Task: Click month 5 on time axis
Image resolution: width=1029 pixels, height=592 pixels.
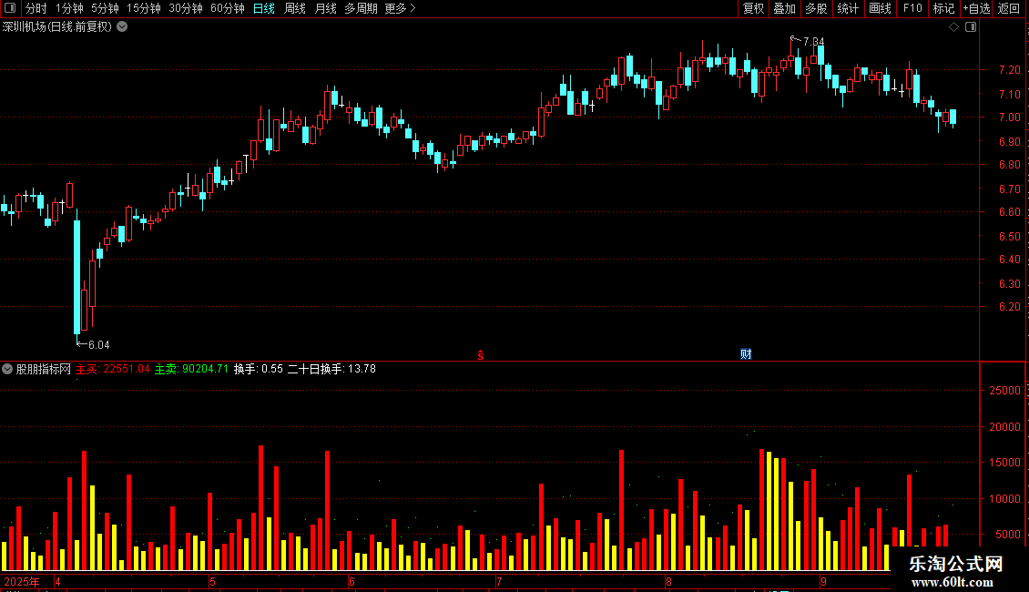Action: click(212, 581)
